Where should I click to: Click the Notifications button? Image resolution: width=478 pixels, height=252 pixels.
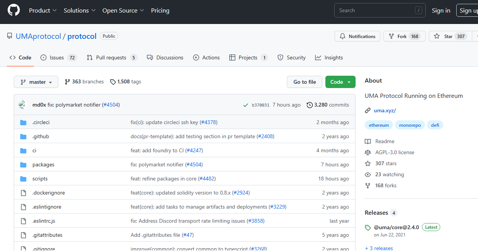[x=357, y=37]
